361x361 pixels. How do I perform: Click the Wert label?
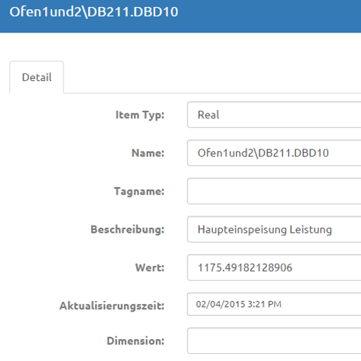click(149, 268)
